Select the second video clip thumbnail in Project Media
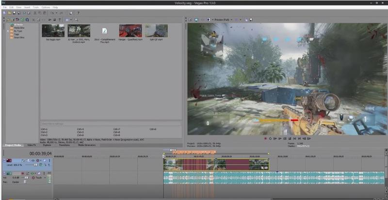 pyautogui.click(x=79, y=31)
